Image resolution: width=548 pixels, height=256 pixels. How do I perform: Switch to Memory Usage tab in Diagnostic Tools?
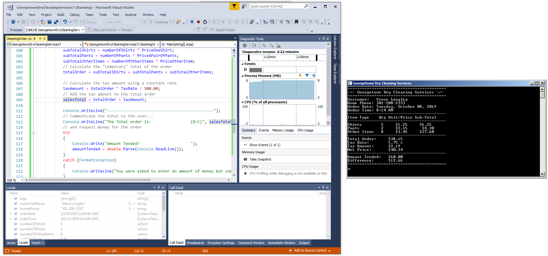(x=283, y=130)
